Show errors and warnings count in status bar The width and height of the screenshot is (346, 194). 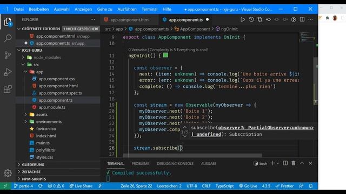[x=56, y=186]
